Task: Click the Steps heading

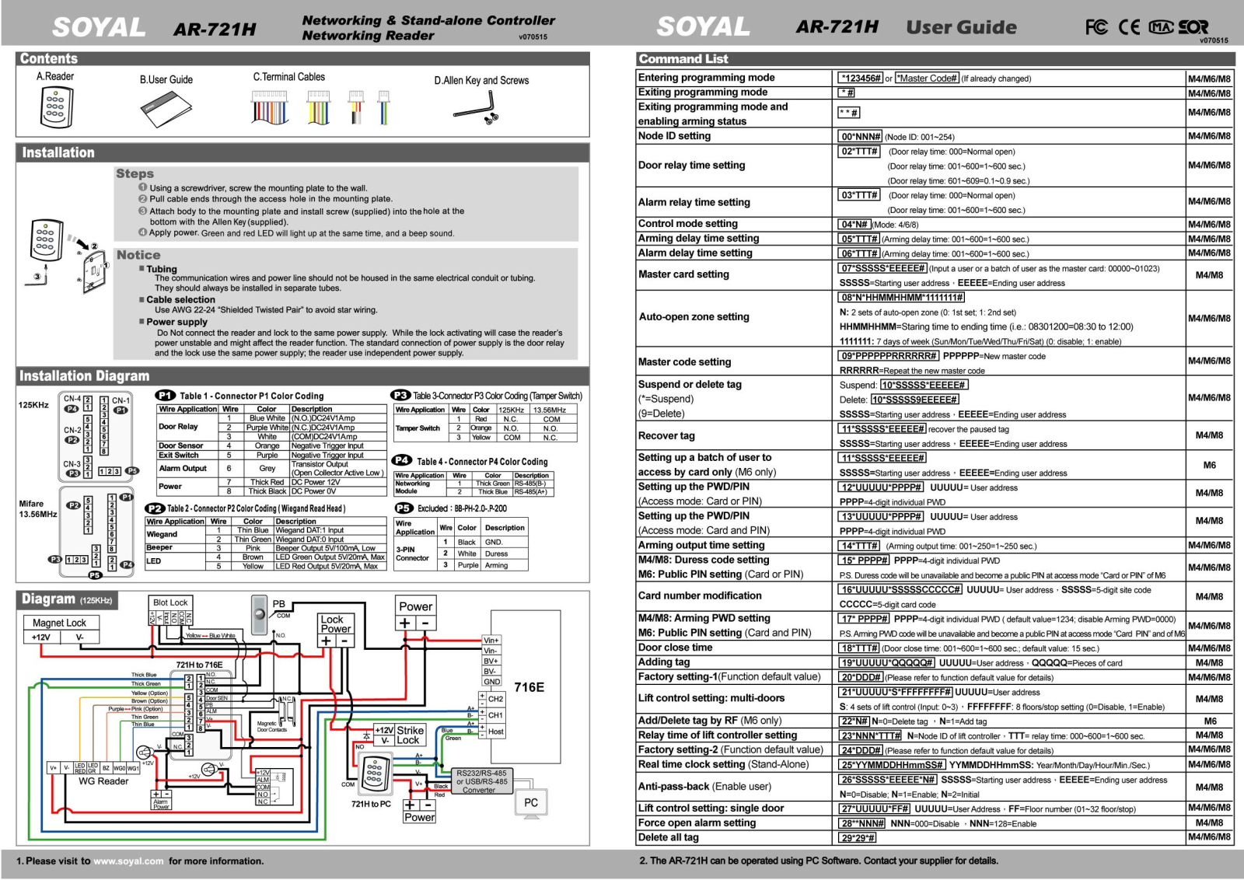Action: 135,174
